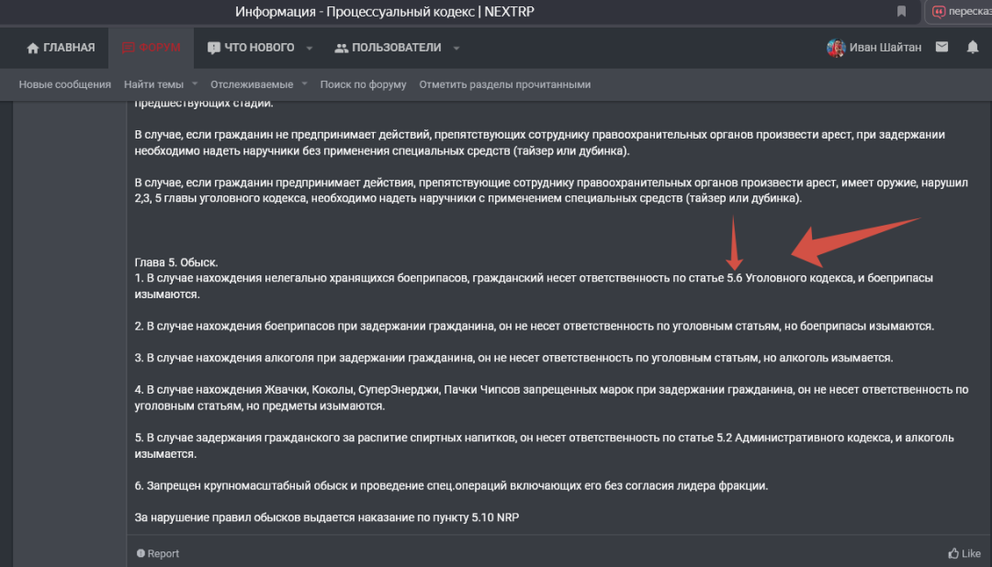Like the post using thumbs-up icon
This screenshot has height=567, width=992.
tap(955, 553)
